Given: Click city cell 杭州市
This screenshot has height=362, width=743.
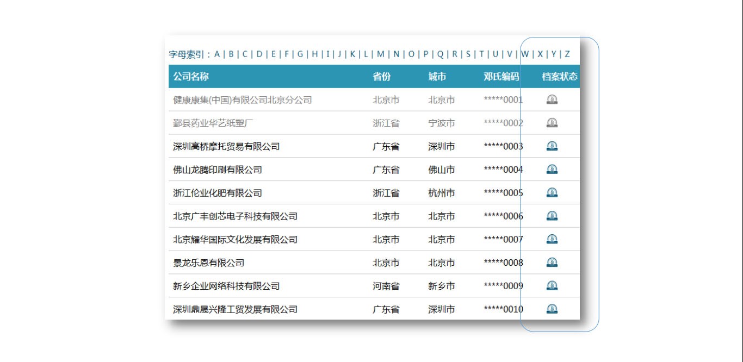Looking at the screenshot, I should pyautogui.click(x=442, y=194).
